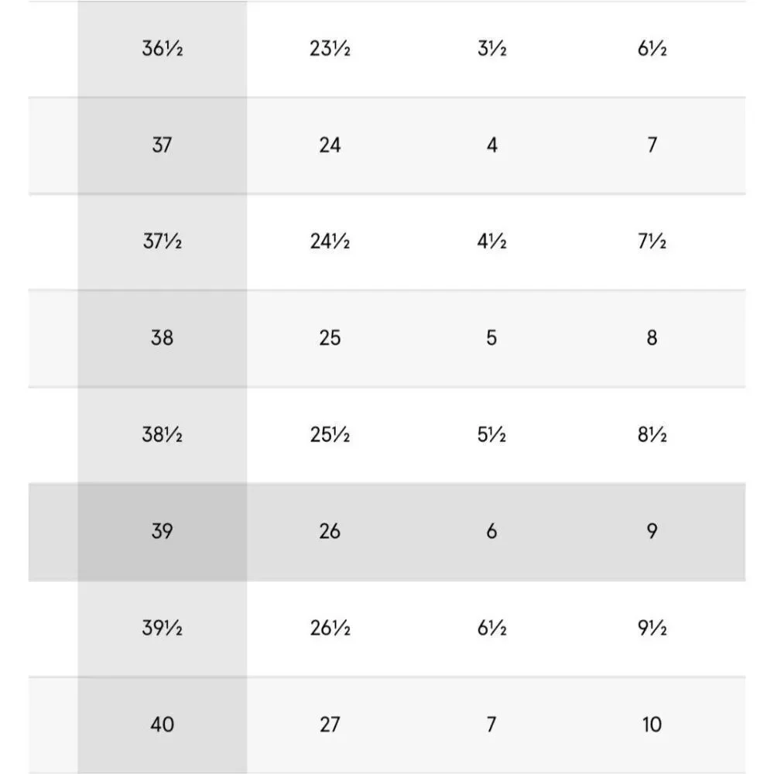774x774 pixels.
Task: Click the 4½ value in the third column
Action: pos(491,241)
